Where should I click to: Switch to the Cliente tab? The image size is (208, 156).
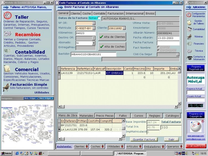click(75, 13)
